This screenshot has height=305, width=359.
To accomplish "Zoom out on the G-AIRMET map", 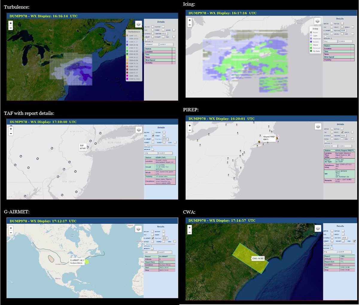I will point(11,233).
